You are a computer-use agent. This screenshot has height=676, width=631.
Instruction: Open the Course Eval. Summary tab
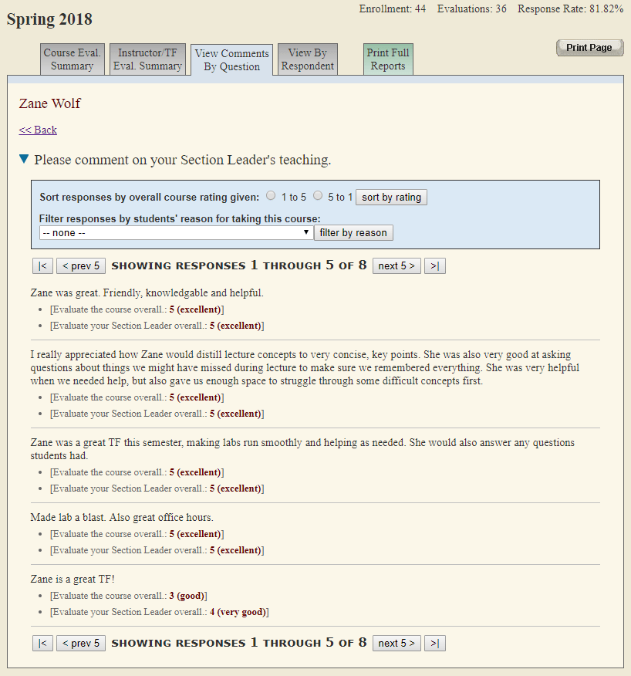click(x=73, y=59)
